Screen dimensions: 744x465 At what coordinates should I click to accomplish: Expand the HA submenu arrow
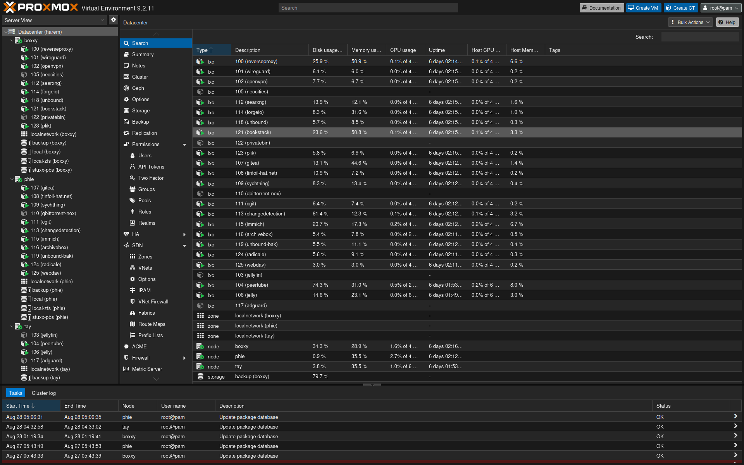tap(184, 234)
